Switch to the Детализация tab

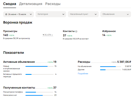pyautogui.click(x=31, y=4)
